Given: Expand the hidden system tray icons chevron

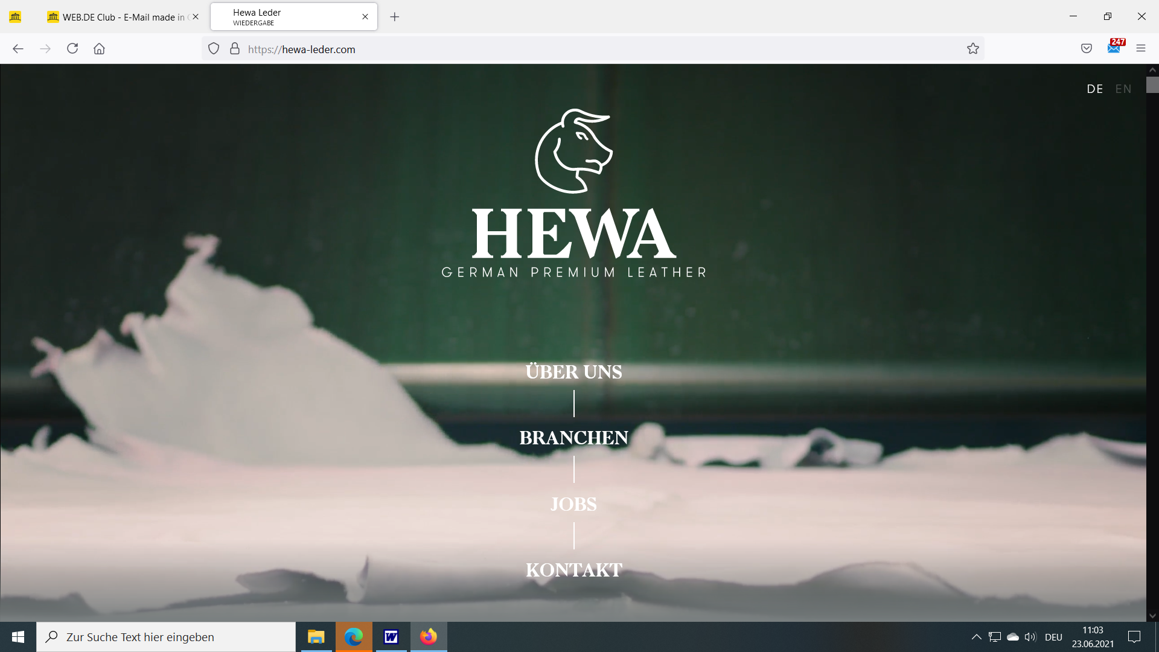Looking at the screenshot, I should 976,637.
